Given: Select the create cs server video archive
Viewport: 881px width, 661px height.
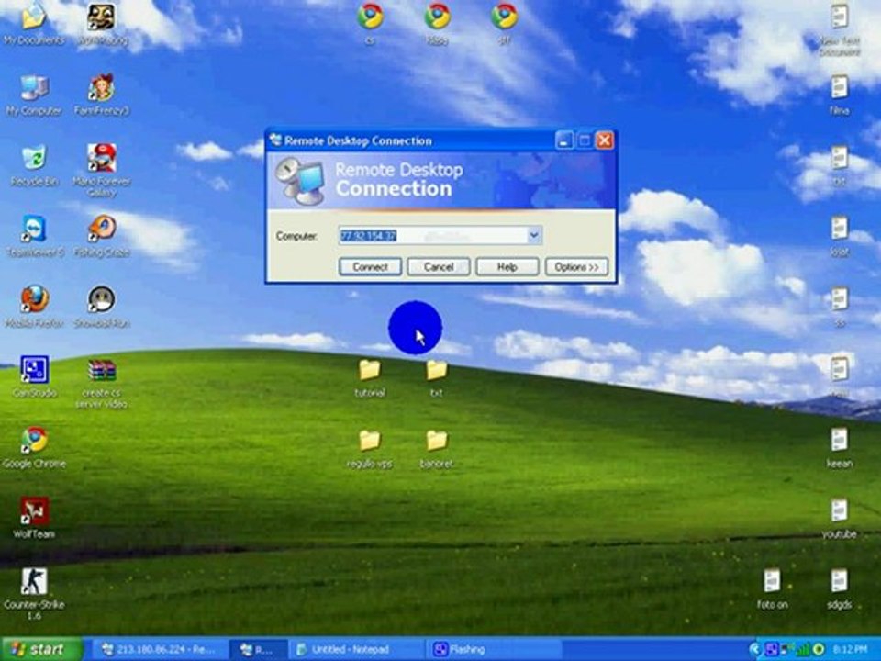Looking at the screenshot, I should pyautogui.click(x=102, y=384).
